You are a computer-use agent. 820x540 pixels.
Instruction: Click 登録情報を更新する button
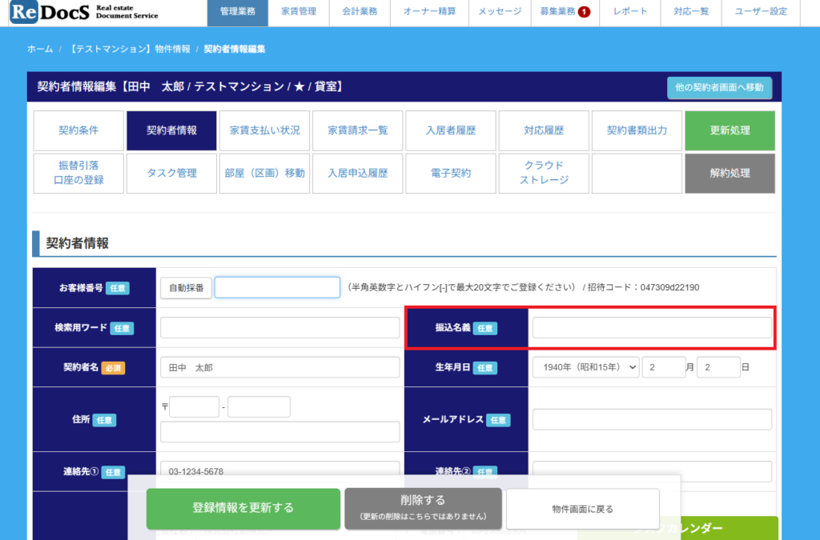coord(243,508)
